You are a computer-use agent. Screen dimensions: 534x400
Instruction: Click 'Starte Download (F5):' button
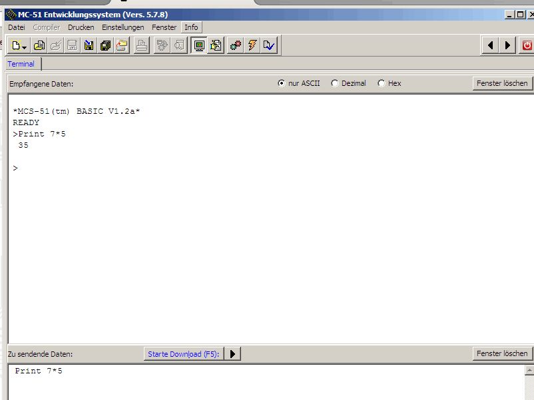pos(184,354)
